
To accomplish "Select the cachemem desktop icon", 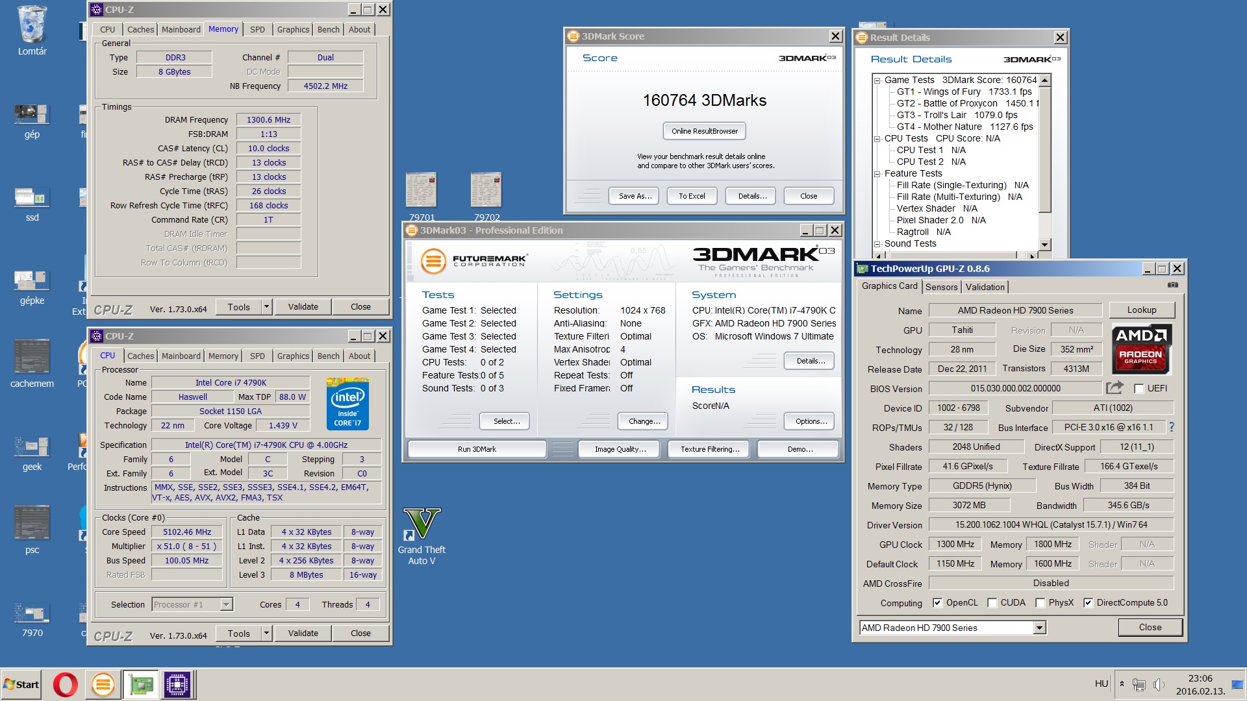I will [32, 363].
